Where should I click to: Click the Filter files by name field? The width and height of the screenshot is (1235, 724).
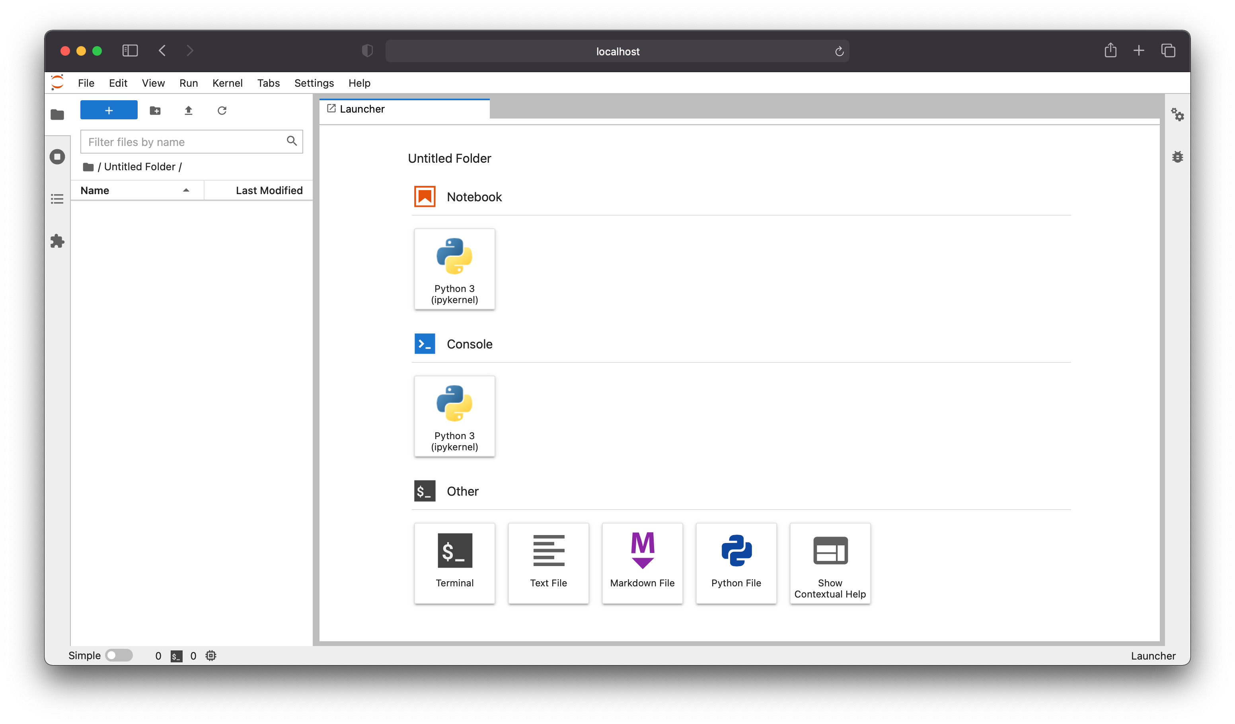coord(184,142)
